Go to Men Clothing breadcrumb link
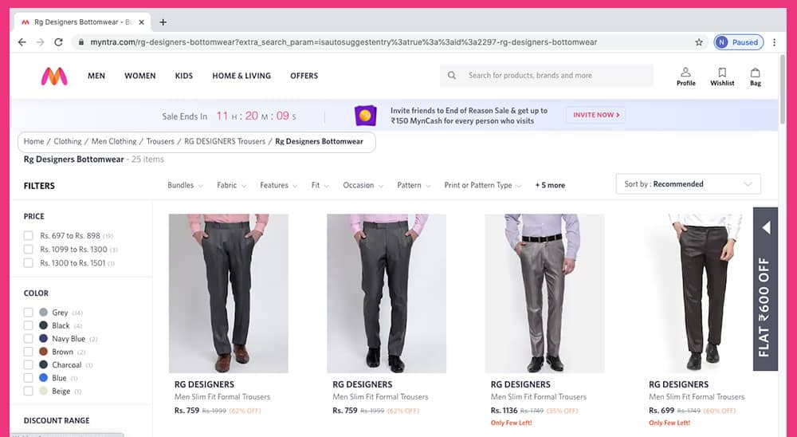 click(x=114, y=141)
